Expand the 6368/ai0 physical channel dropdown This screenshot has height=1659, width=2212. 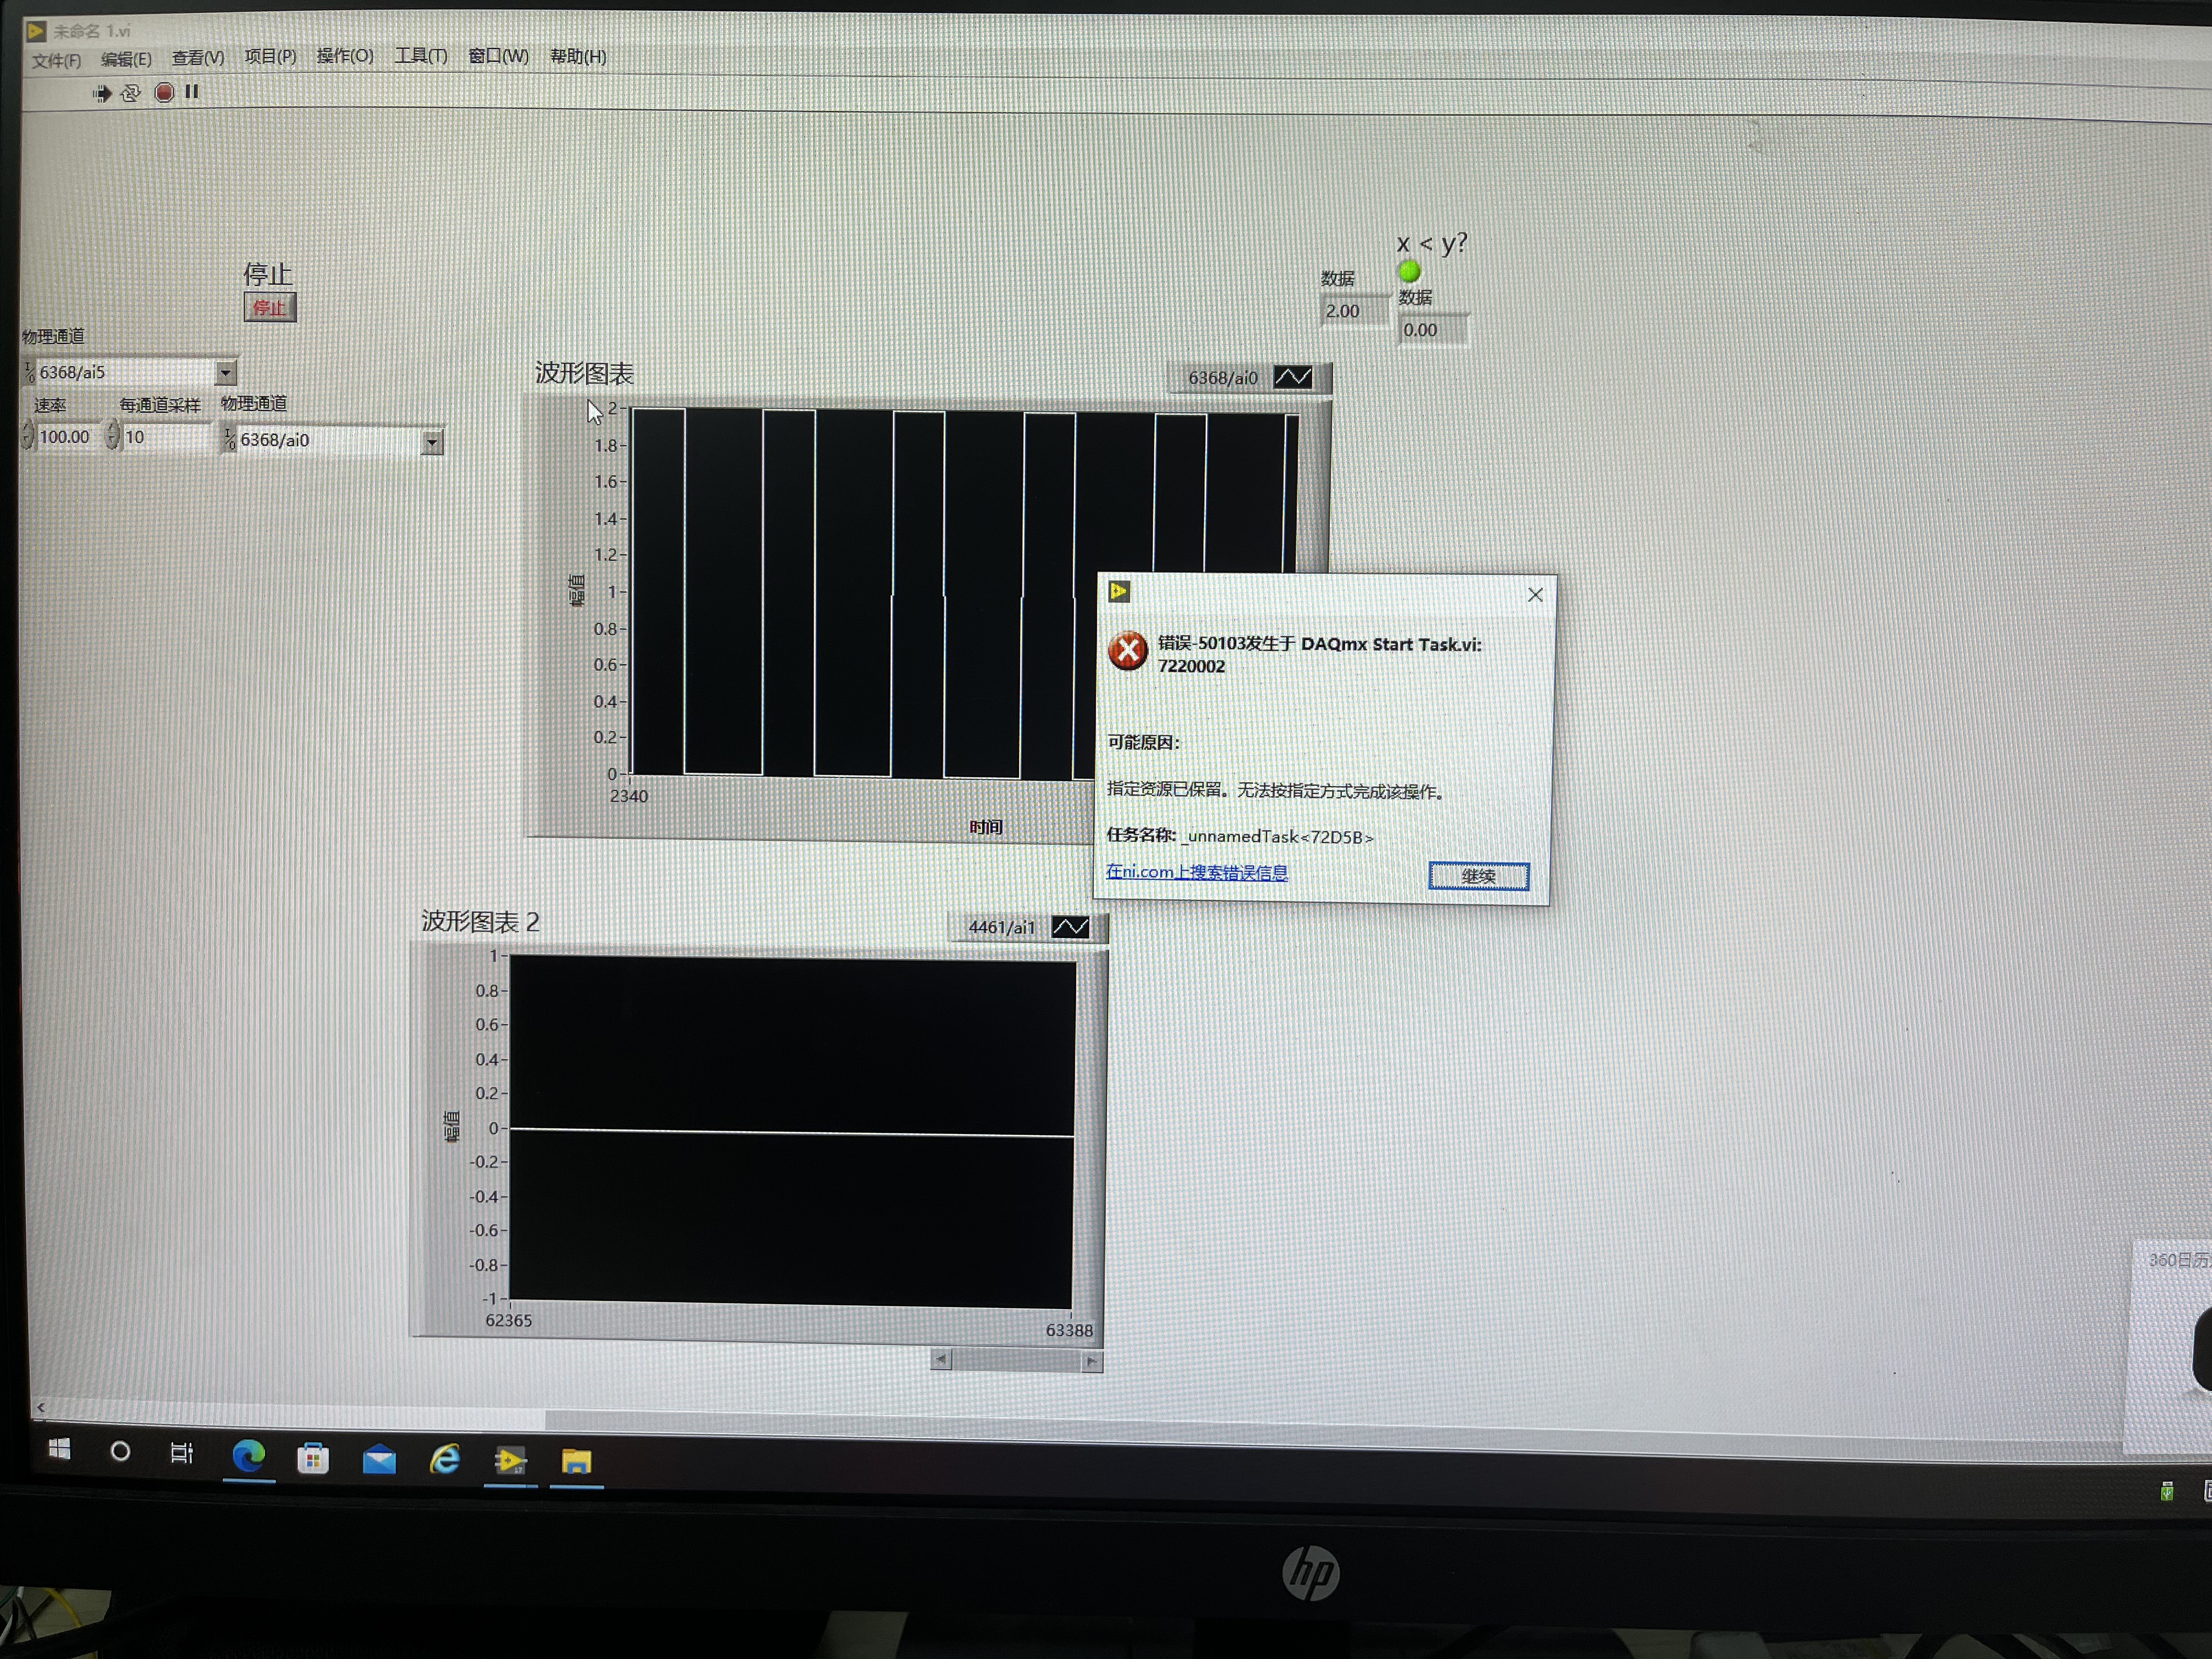[x=432, y=441]
